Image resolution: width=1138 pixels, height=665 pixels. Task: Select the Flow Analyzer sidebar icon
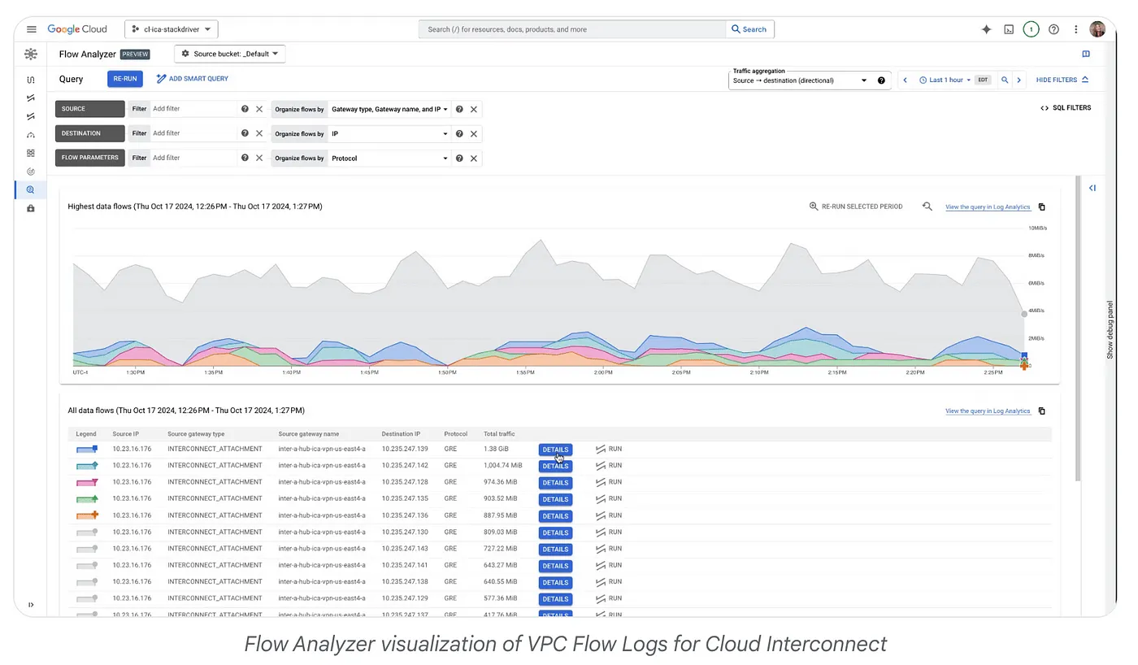click(x=30, y=189)
